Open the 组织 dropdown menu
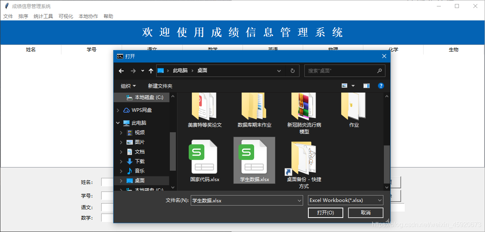 [128, 85]
